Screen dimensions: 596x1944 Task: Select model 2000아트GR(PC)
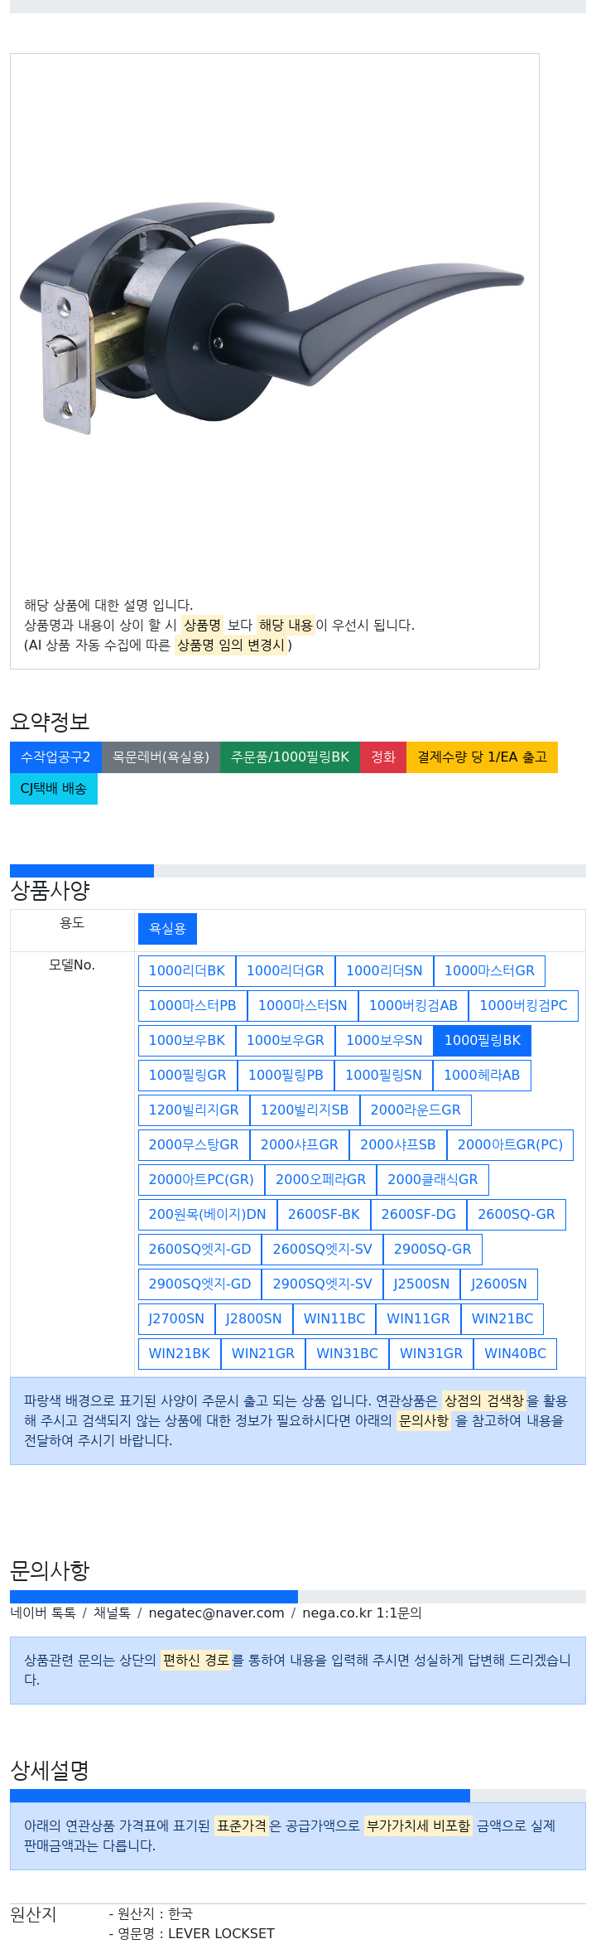[x=509, y=1145]
